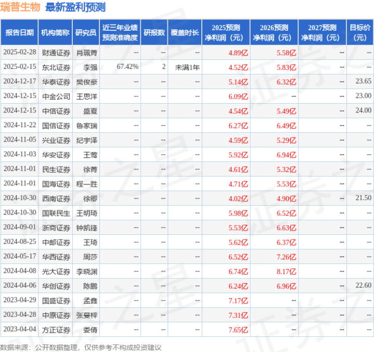Click target price 23.00
374x352 pixels.
click(363, 96)
